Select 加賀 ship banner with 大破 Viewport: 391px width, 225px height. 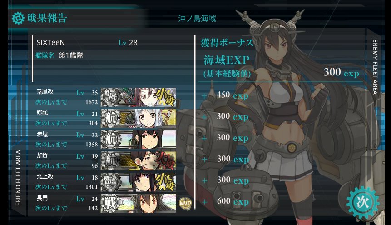pyautogui.click(x=139, y=161)
